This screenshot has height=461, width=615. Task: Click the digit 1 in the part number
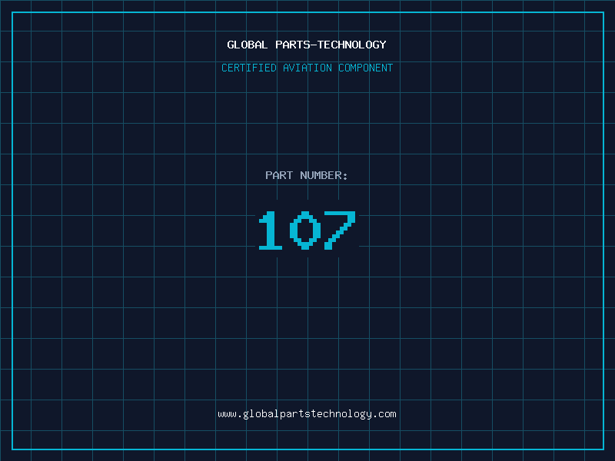coord(269,230)
